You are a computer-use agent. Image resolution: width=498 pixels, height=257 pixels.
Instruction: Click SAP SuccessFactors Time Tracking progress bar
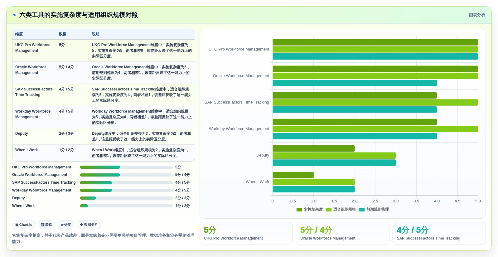126,183
